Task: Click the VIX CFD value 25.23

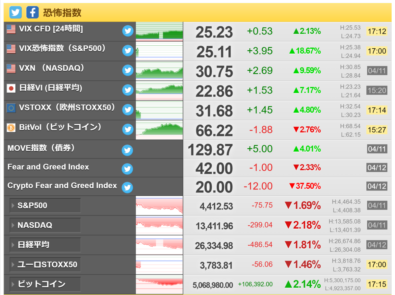Action: pyautogui.click(x=214, y=32)
